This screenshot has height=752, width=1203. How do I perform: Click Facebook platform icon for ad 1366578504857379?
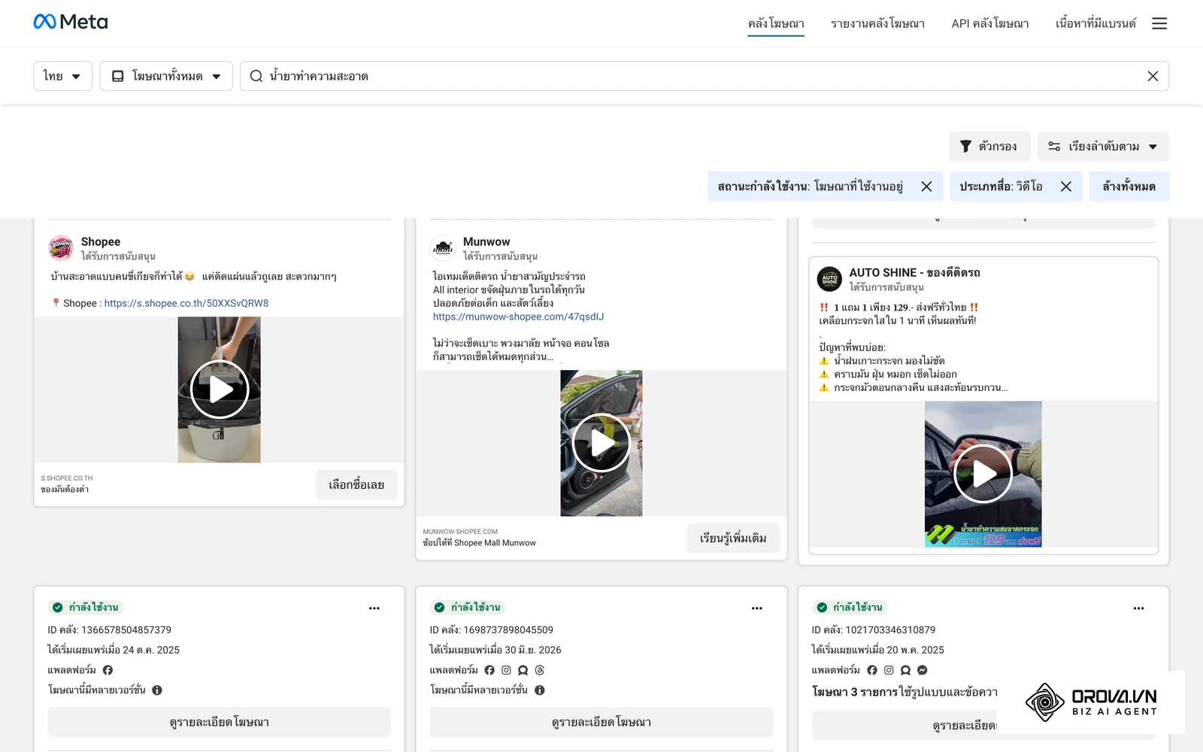tap(108, 670)
